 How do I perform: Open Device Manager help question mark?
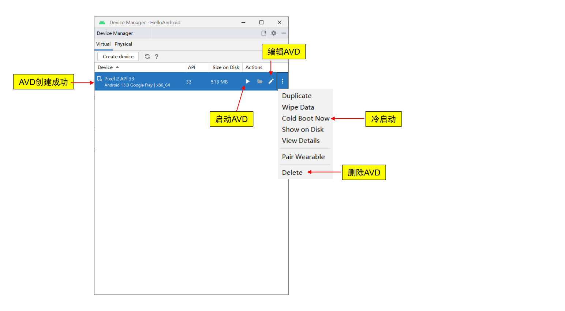point(157,56)
